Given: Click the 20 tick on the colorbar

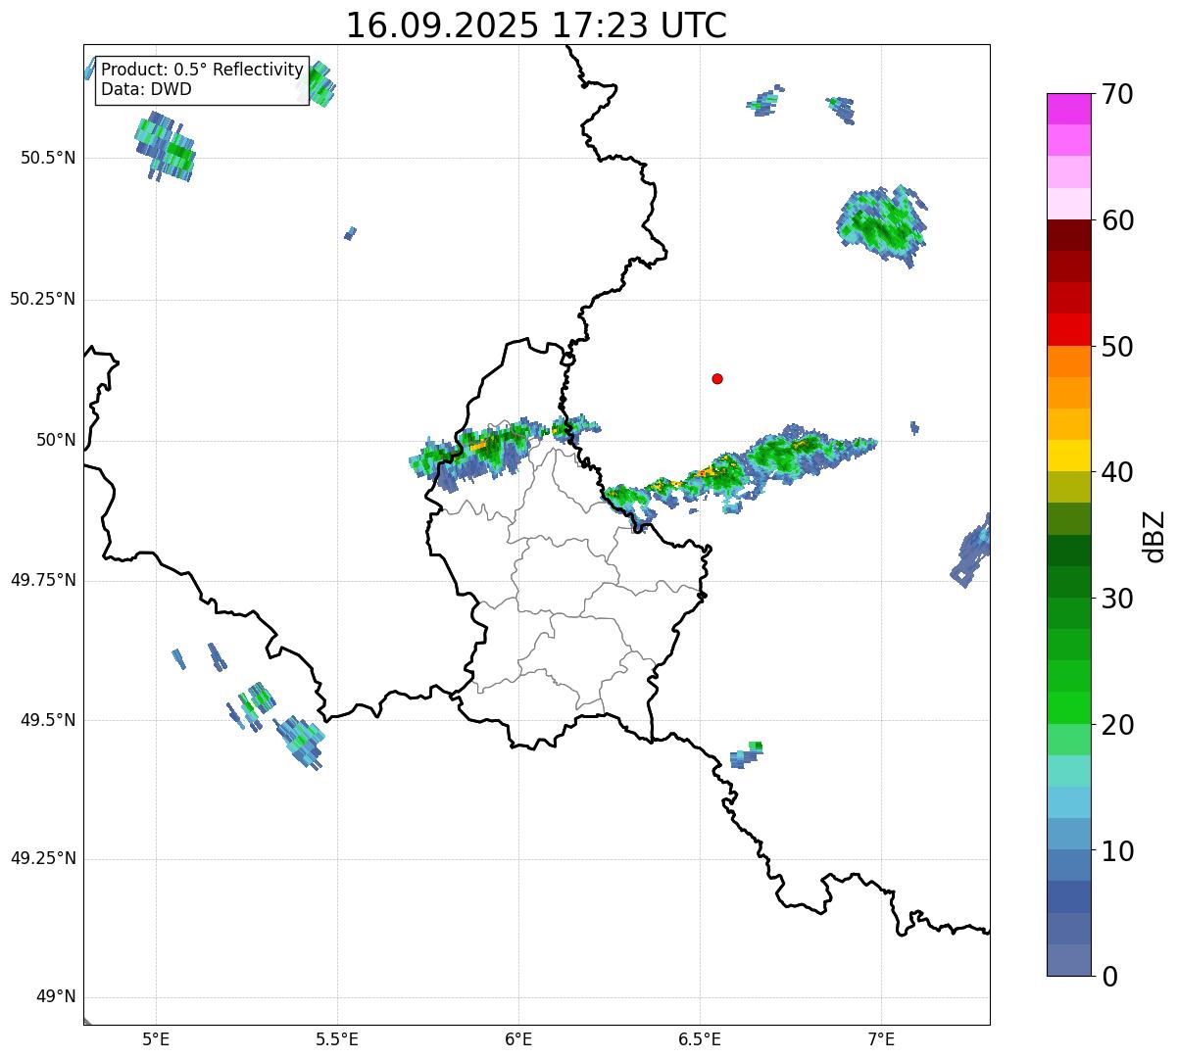Looking at the screenshot, I should tap(1117, 725).
